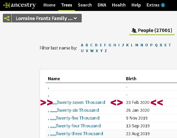Image resolution: width=177 pixels, height=138 pixels.
Task: Select the Health menu item
Action: [x=119, y=5]
